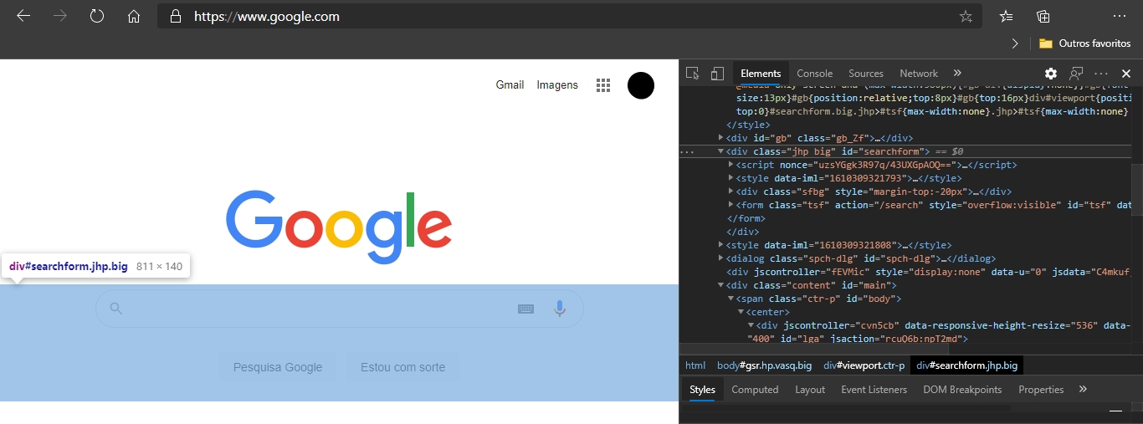Image resolution: width=1143 pixels, height=424 pixels.
Task: Click the Estou com sorte button
Action: coord(403,367)
